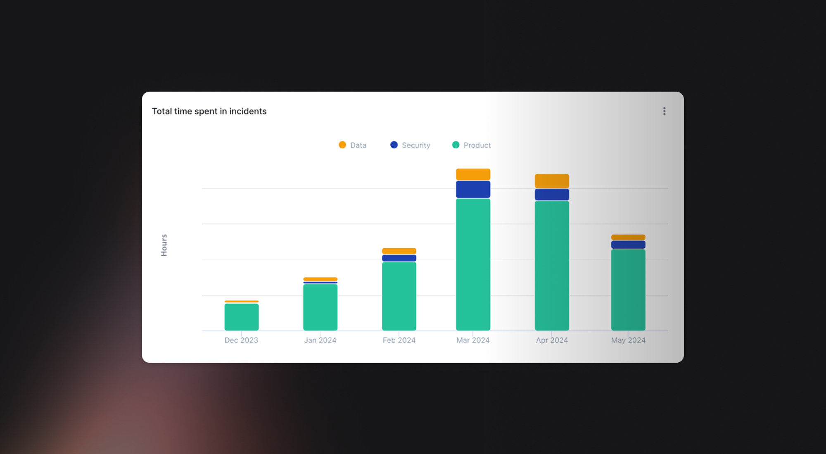The height and width of the screenshot is (454, 826).
Task: Select the Dec 2023 green Product bar
Action: (x=242, y=317)
